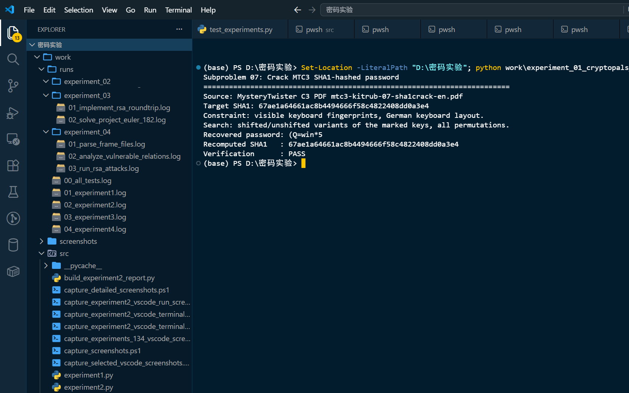Expand the __pycache__ folder chevron

46,266
